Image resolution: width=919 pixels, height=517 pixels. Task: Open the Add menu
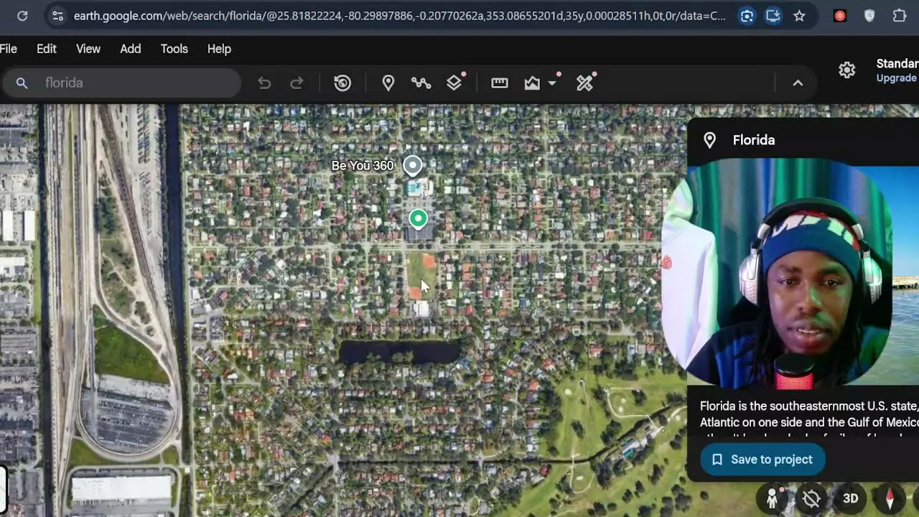point(131,49)
